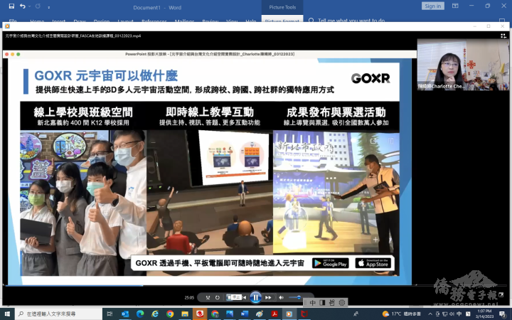Stop the video playback

230,297
